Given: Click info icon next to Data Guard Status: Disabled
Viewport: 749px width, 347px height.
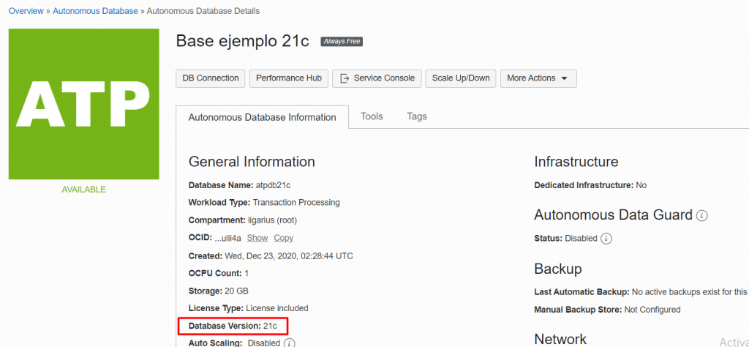Looking at the screenshot, I should tap(606, 239).
